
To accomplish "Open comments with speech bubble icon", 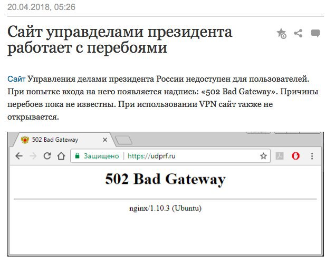I will [x=315, y=33].
